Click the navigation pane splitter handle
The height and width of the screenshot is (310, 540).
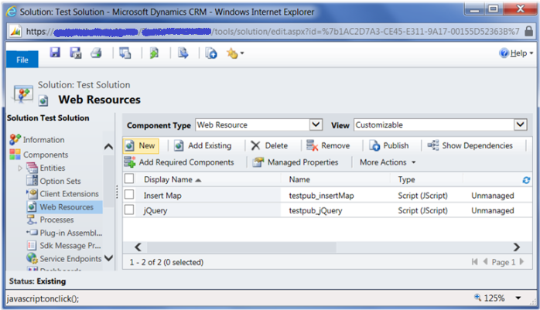[117, 192]
